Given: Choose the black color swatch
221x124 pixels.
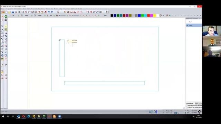Looking at the screenshot, I should click(112, 15).
